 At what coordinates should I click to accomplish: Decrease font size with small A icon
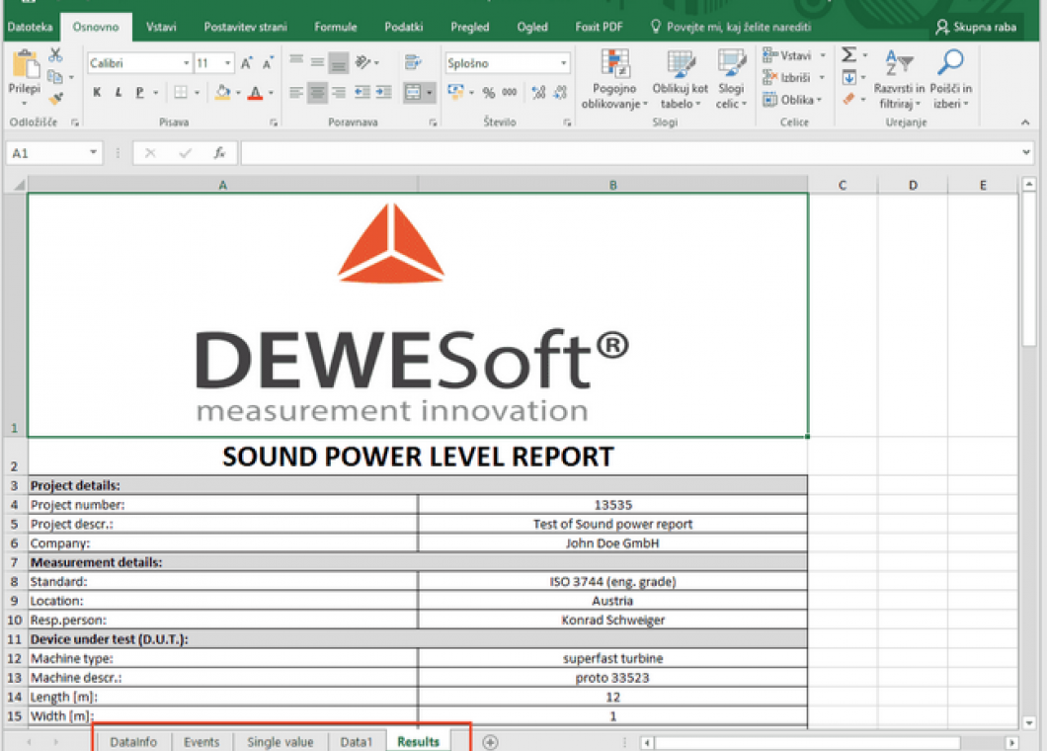tap(268, 63)
